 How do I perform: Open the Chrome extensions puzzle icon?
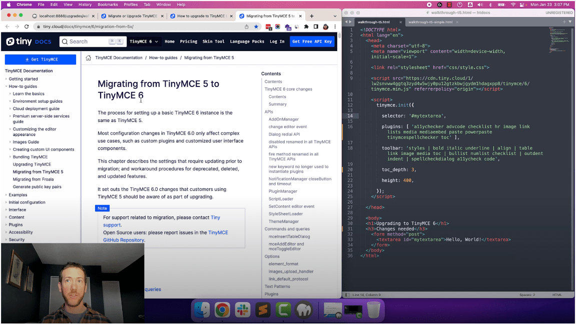(306, 26)
